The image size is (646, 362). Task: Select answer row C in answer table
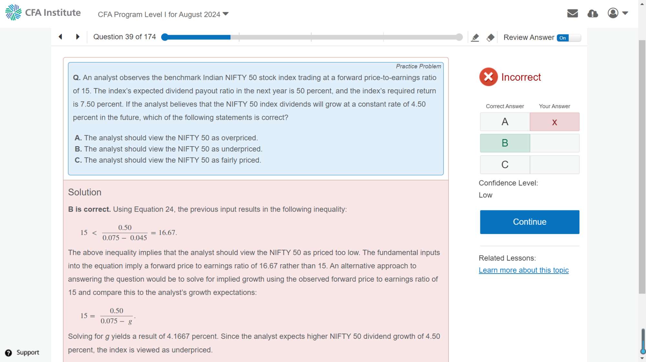click(505, 165)
